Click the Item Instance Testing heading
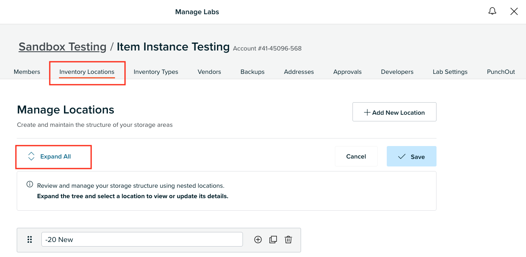Viewport: 526px width, 257px height. pos(173,47)
